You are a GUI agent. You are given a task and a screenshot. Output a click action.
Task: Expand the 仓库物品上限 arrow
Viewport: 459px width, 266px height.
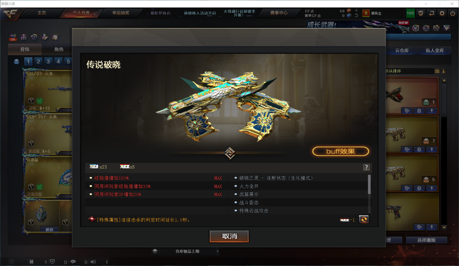coord(218,252)
